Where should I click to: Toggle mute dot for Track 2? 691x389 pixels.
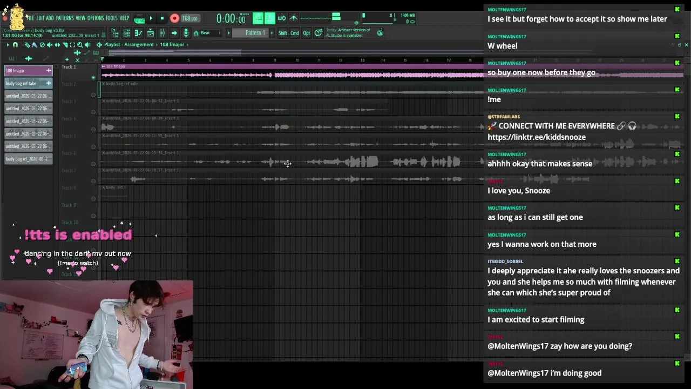[x=93, y=95]
